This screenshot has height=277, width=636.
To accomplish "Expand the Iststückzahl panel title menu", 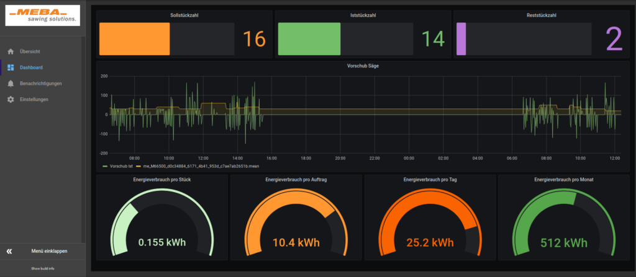I will [363, 15].
